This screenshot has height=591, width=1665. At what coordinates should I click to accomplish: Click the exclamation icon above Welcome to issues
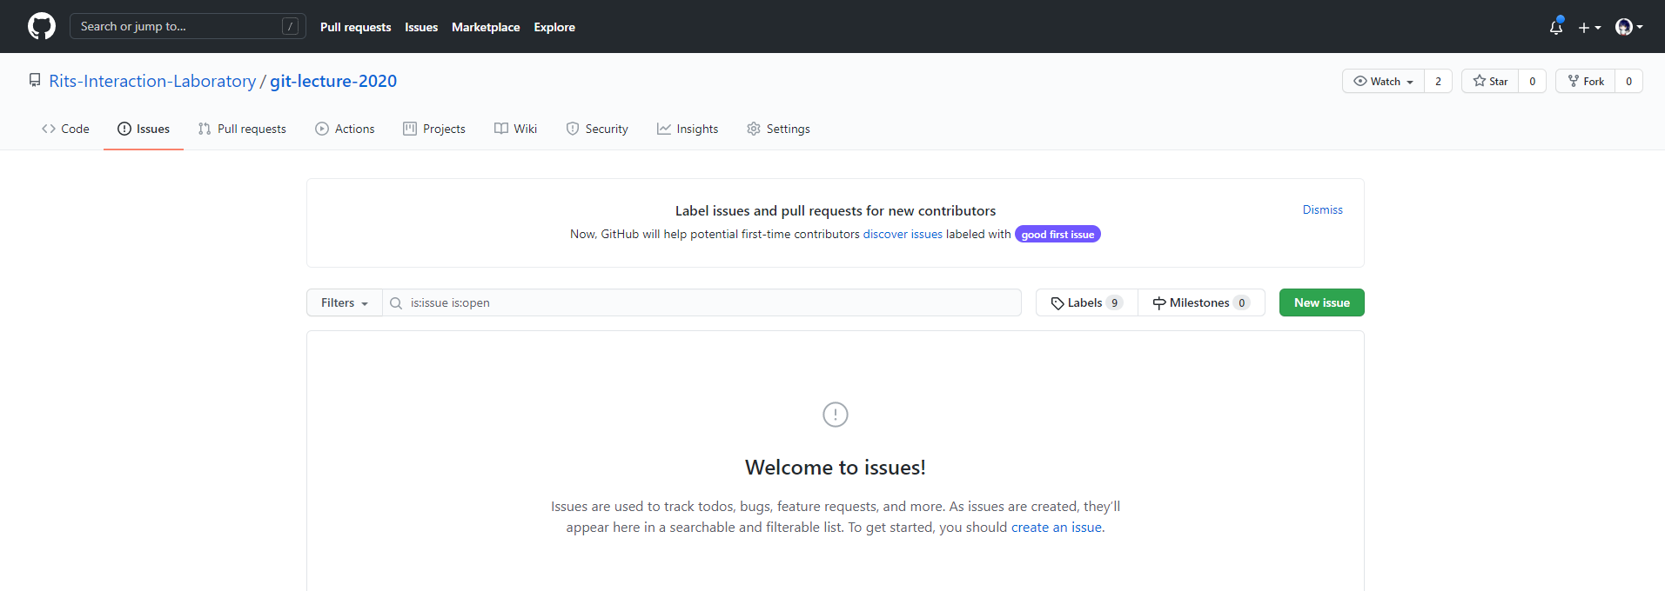pos(835,415)
